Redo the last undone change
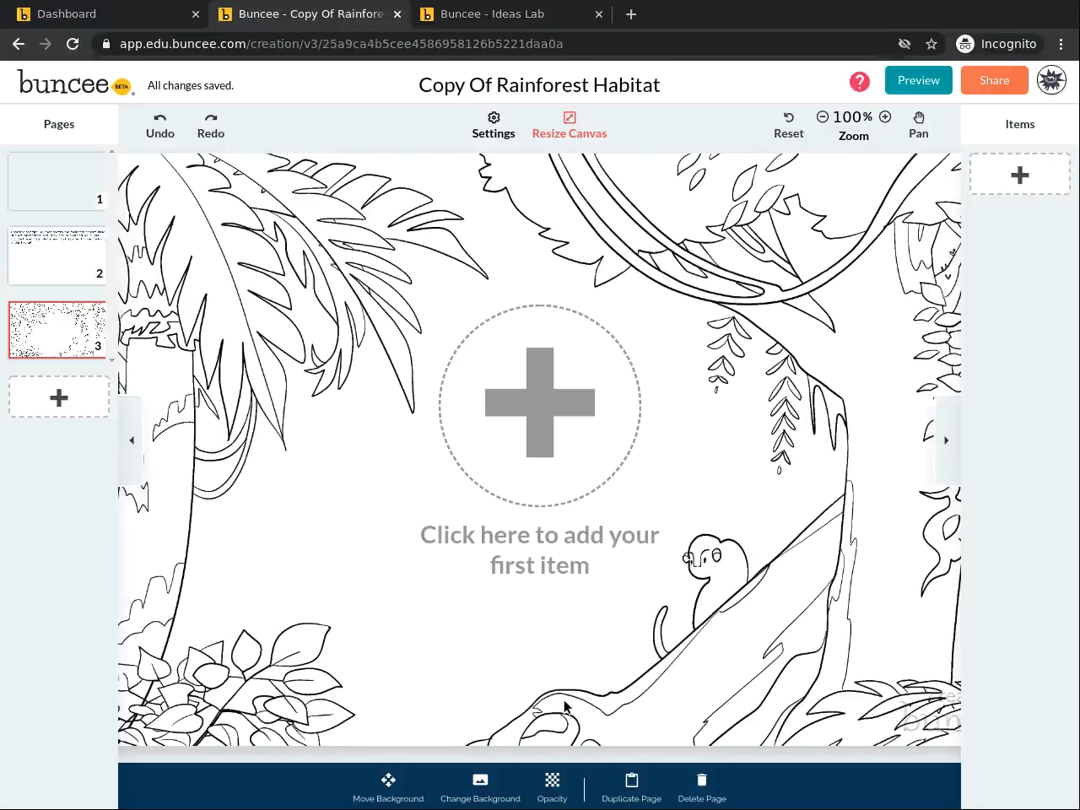The image size is (1080, 810). [211, 126]
